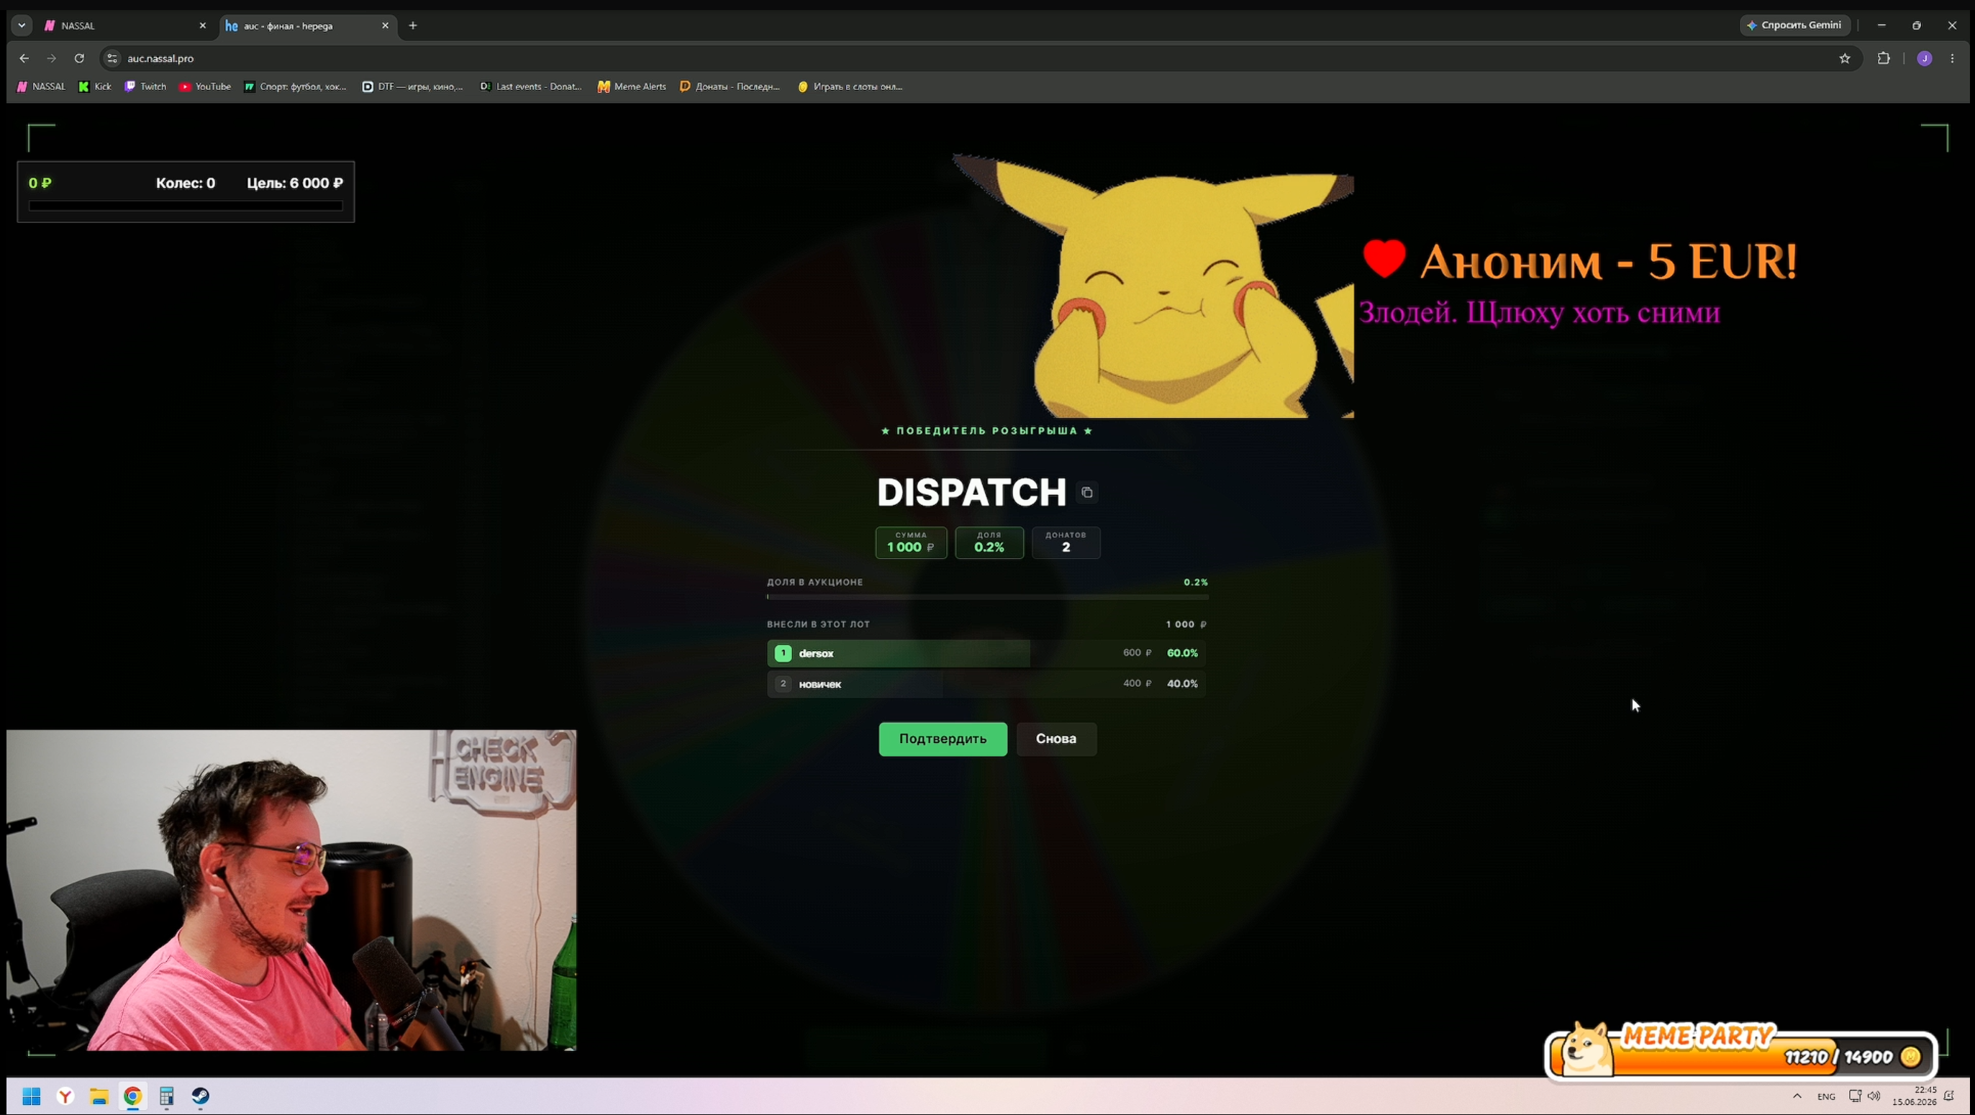This screenshot has width=1975, height=1115.
Task: Switch the ENG input language indicator
Action: click(x=1826, y=1096)
